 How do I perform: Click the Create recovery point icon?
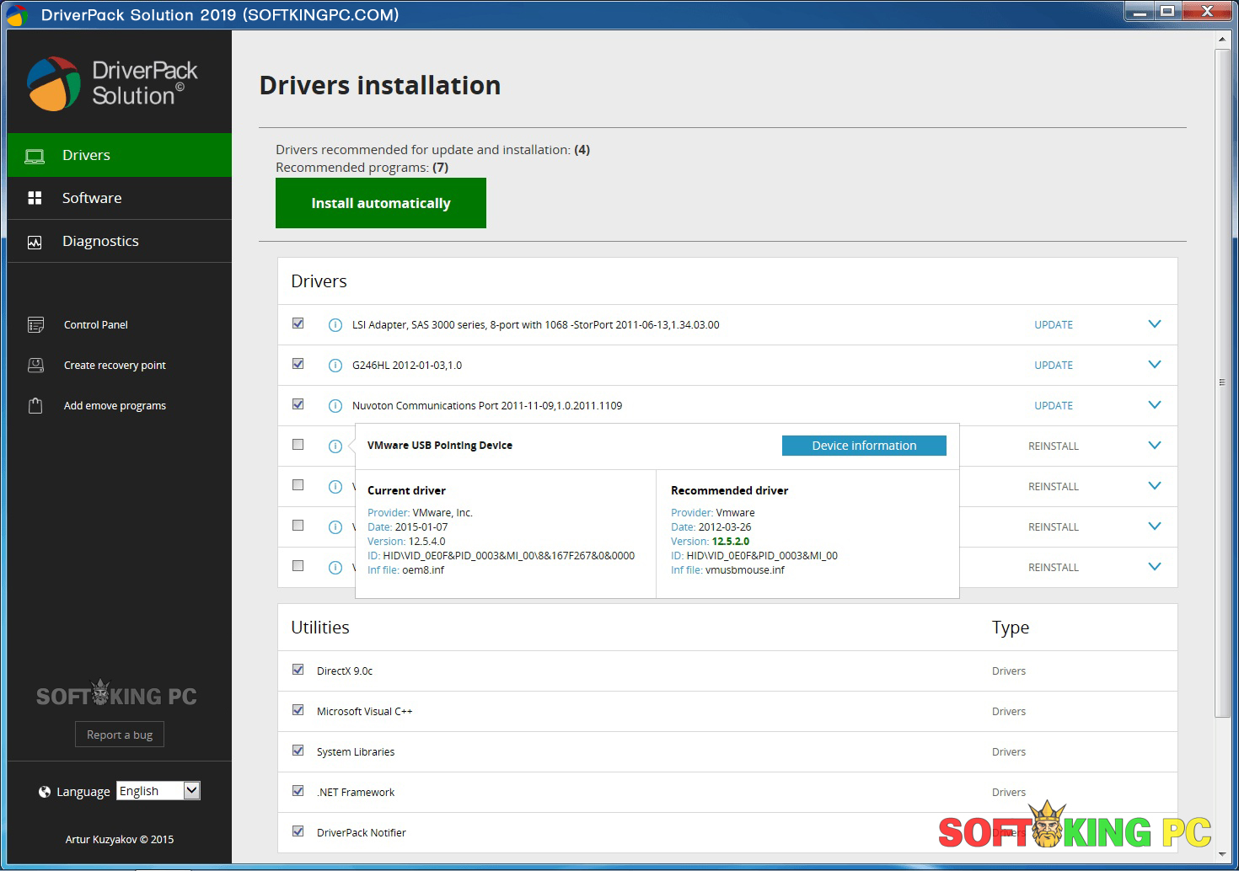(35, 365)
